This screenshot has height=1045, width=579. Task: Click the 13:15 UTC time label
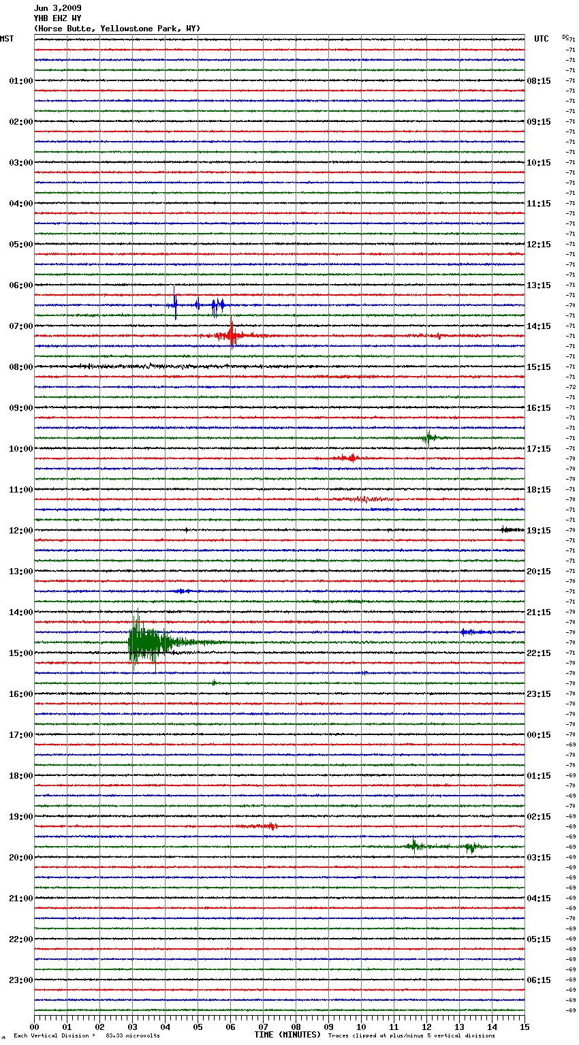point(539,285)
